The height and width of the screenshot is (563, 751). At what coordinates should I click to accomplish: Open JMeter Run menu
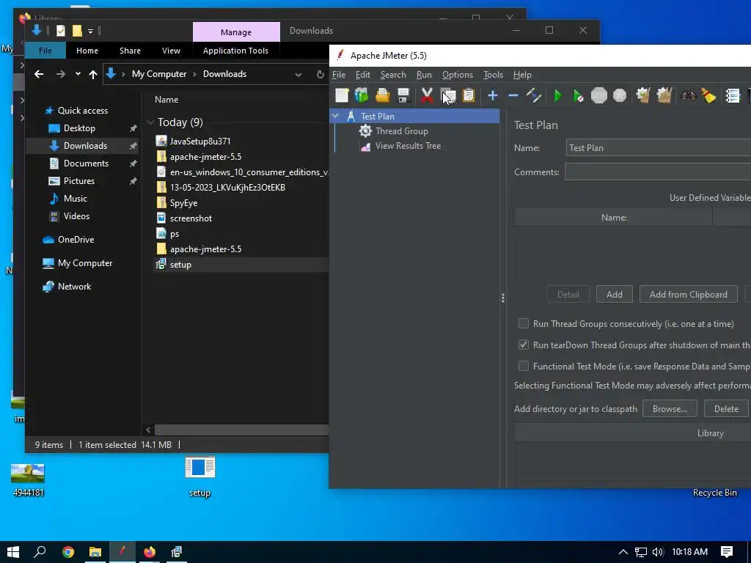pyautogui.click(x=424, y=75)
